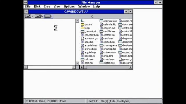Viewport: 186px width, 104px height.
Task: Select chimes.wav file icon
Action: pyautogui.click(x=101, y=52)
